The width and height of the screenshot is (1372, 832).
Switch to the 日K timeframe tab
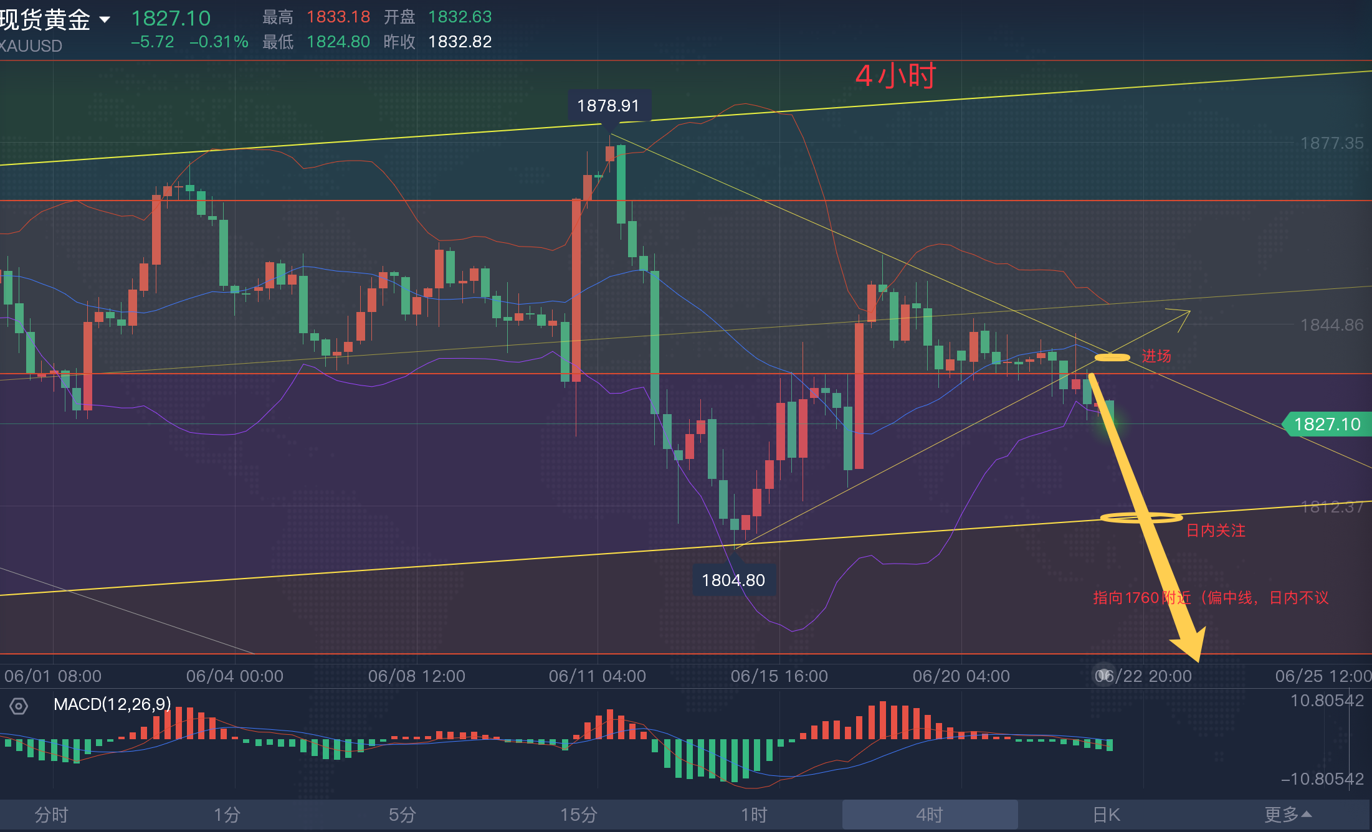[x=1106, y=815]
